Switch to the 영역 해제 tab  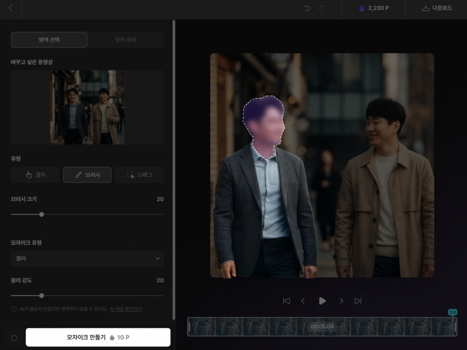pyautogui.click(x=126, y=40)
